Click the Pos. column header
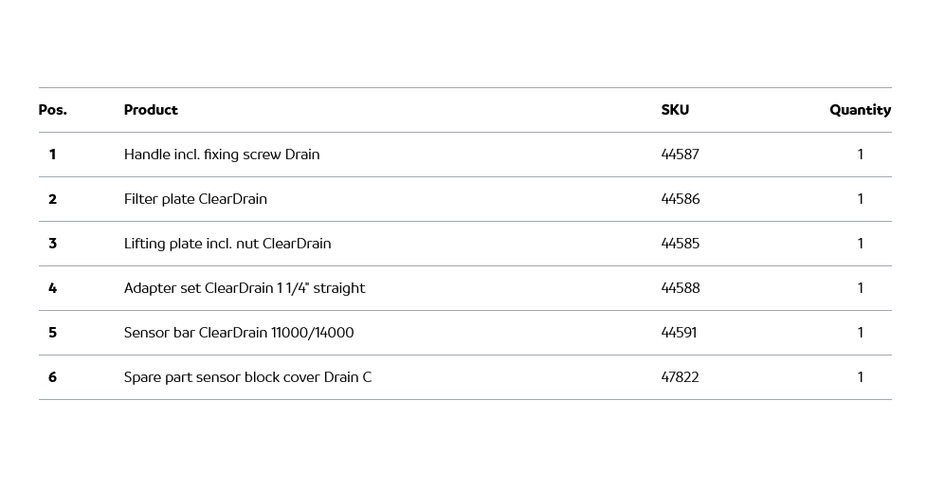Screen dimensions: 926x492 [52, 110]
